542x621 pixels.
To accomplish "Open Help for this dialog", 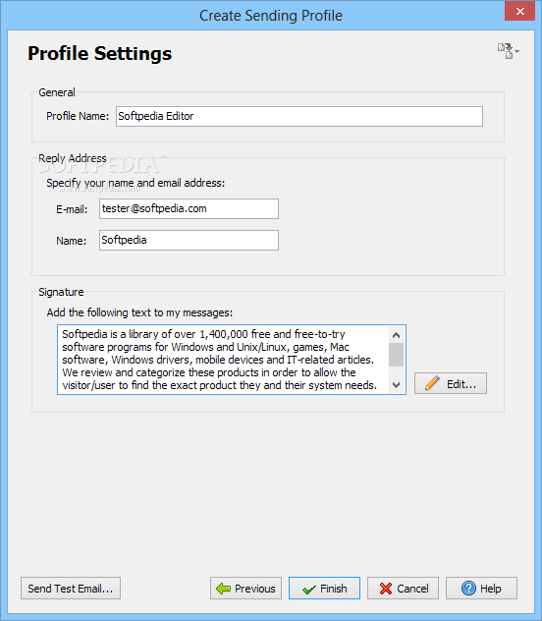I will click(x=481, y=589).
